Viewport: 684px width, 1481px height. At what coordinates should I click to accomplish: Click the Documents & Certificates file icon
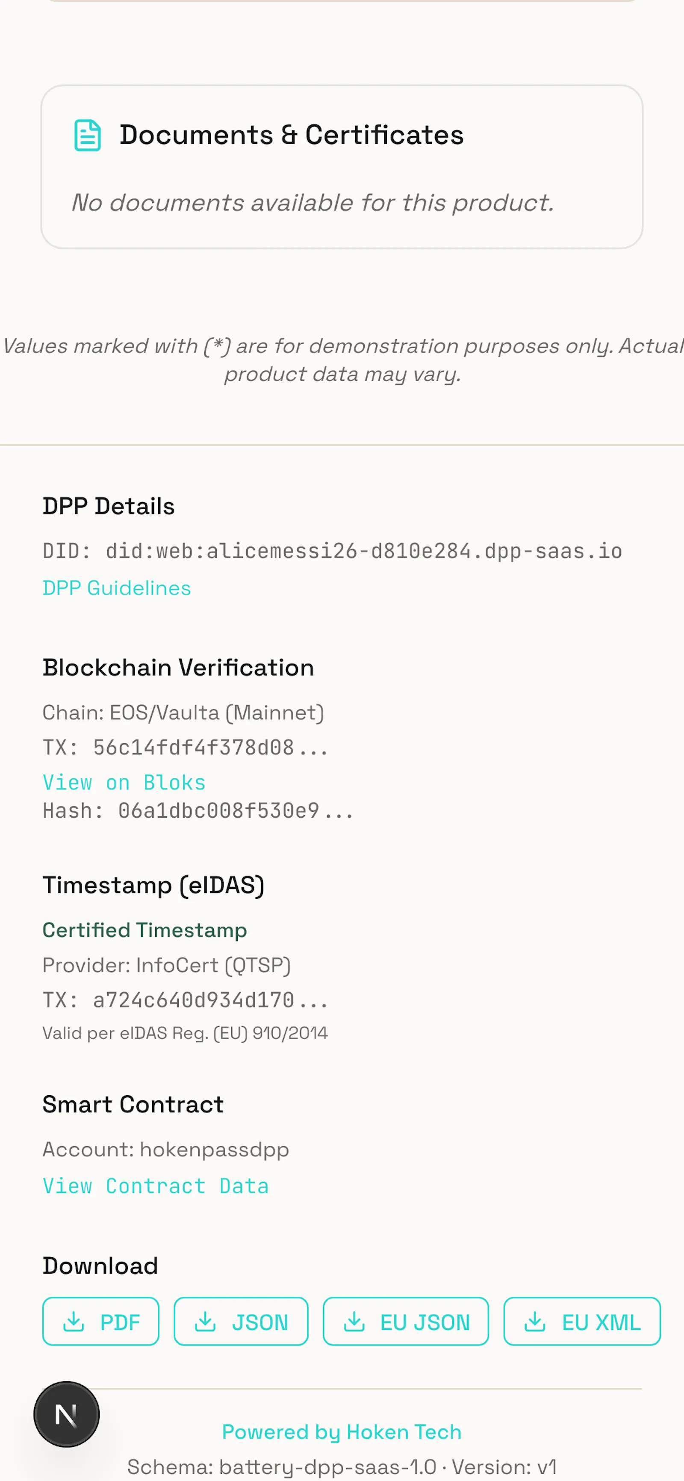pyautogui.click(x=87, y=136)
